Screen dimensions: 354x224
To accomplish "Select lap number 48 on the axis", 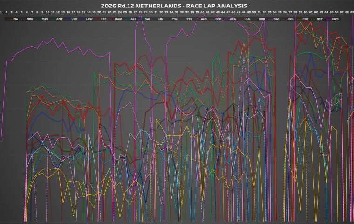I will 244,12.
